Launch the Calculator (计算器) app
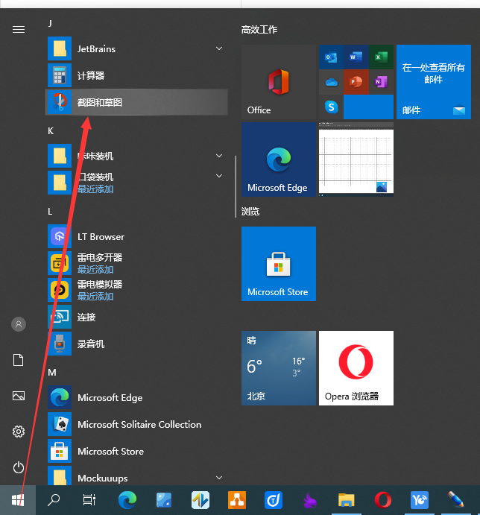 [91, 75]
